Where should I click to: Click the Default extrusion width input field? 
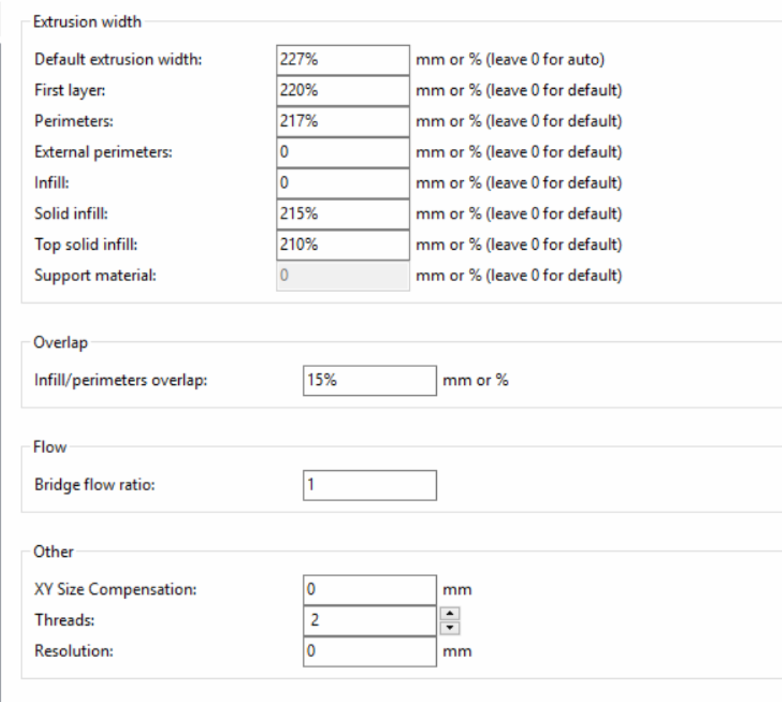coord(342,59)
